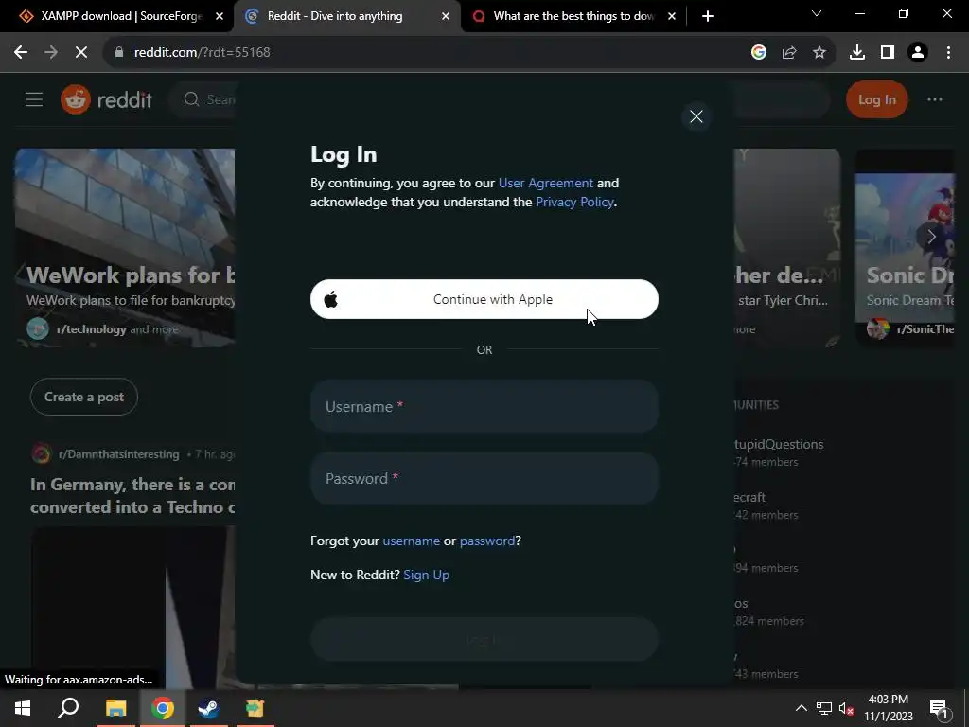Click the address bar URL
Screen dimensions: 969x727
[x=203, y=53]
